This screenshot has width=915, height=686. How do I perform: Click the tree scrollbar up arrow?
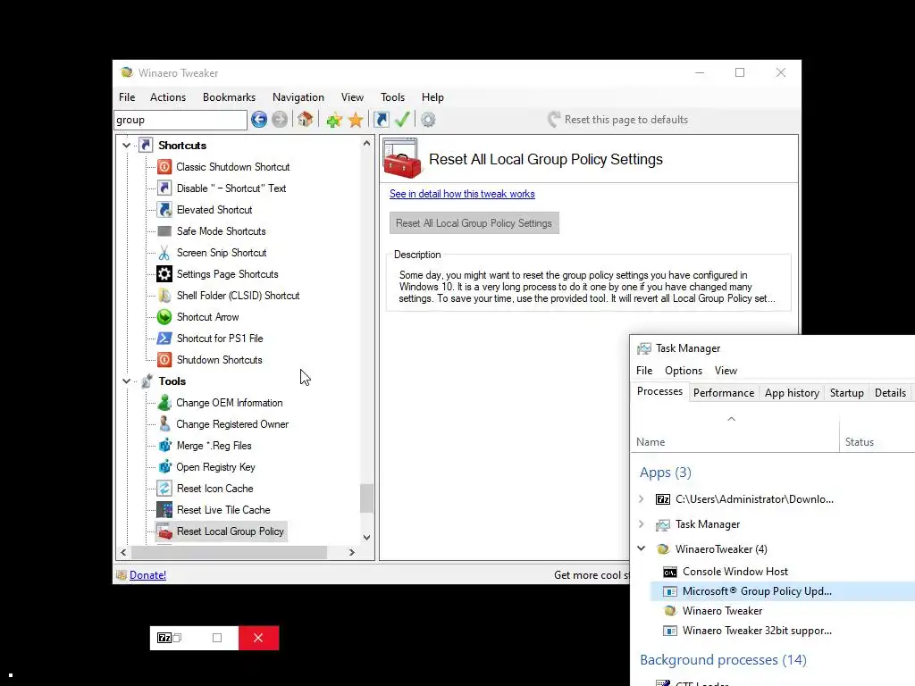366,143
